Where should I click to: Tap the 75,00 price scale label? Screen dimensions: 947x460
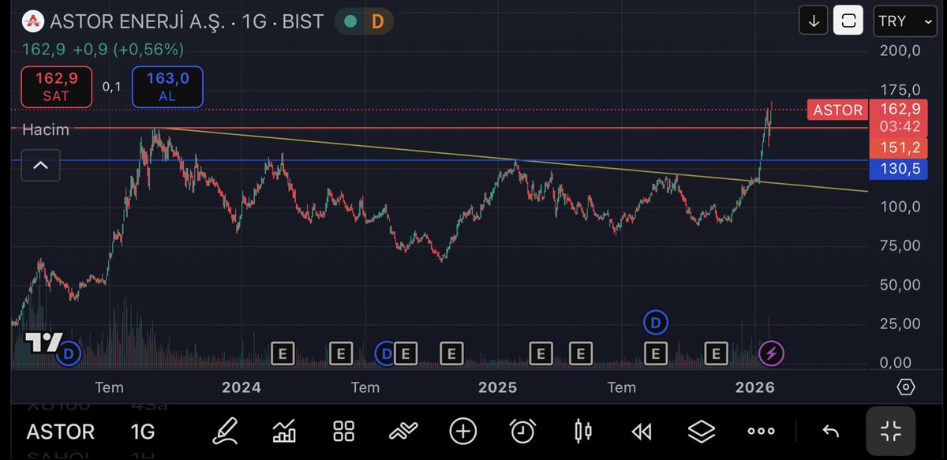click(900, 245)
